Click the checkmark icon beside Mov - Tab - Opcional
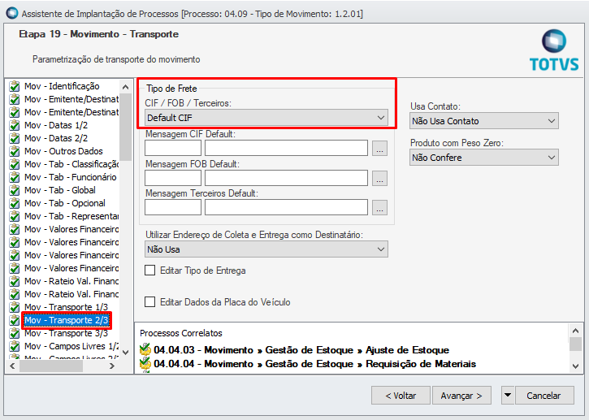The image size is (589, 420). point(15,203)
